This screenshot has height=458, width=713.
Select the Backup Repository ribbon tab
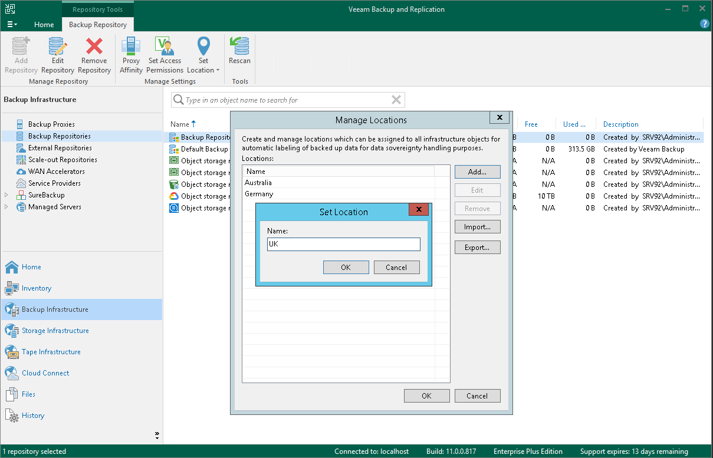coord(98,25)
